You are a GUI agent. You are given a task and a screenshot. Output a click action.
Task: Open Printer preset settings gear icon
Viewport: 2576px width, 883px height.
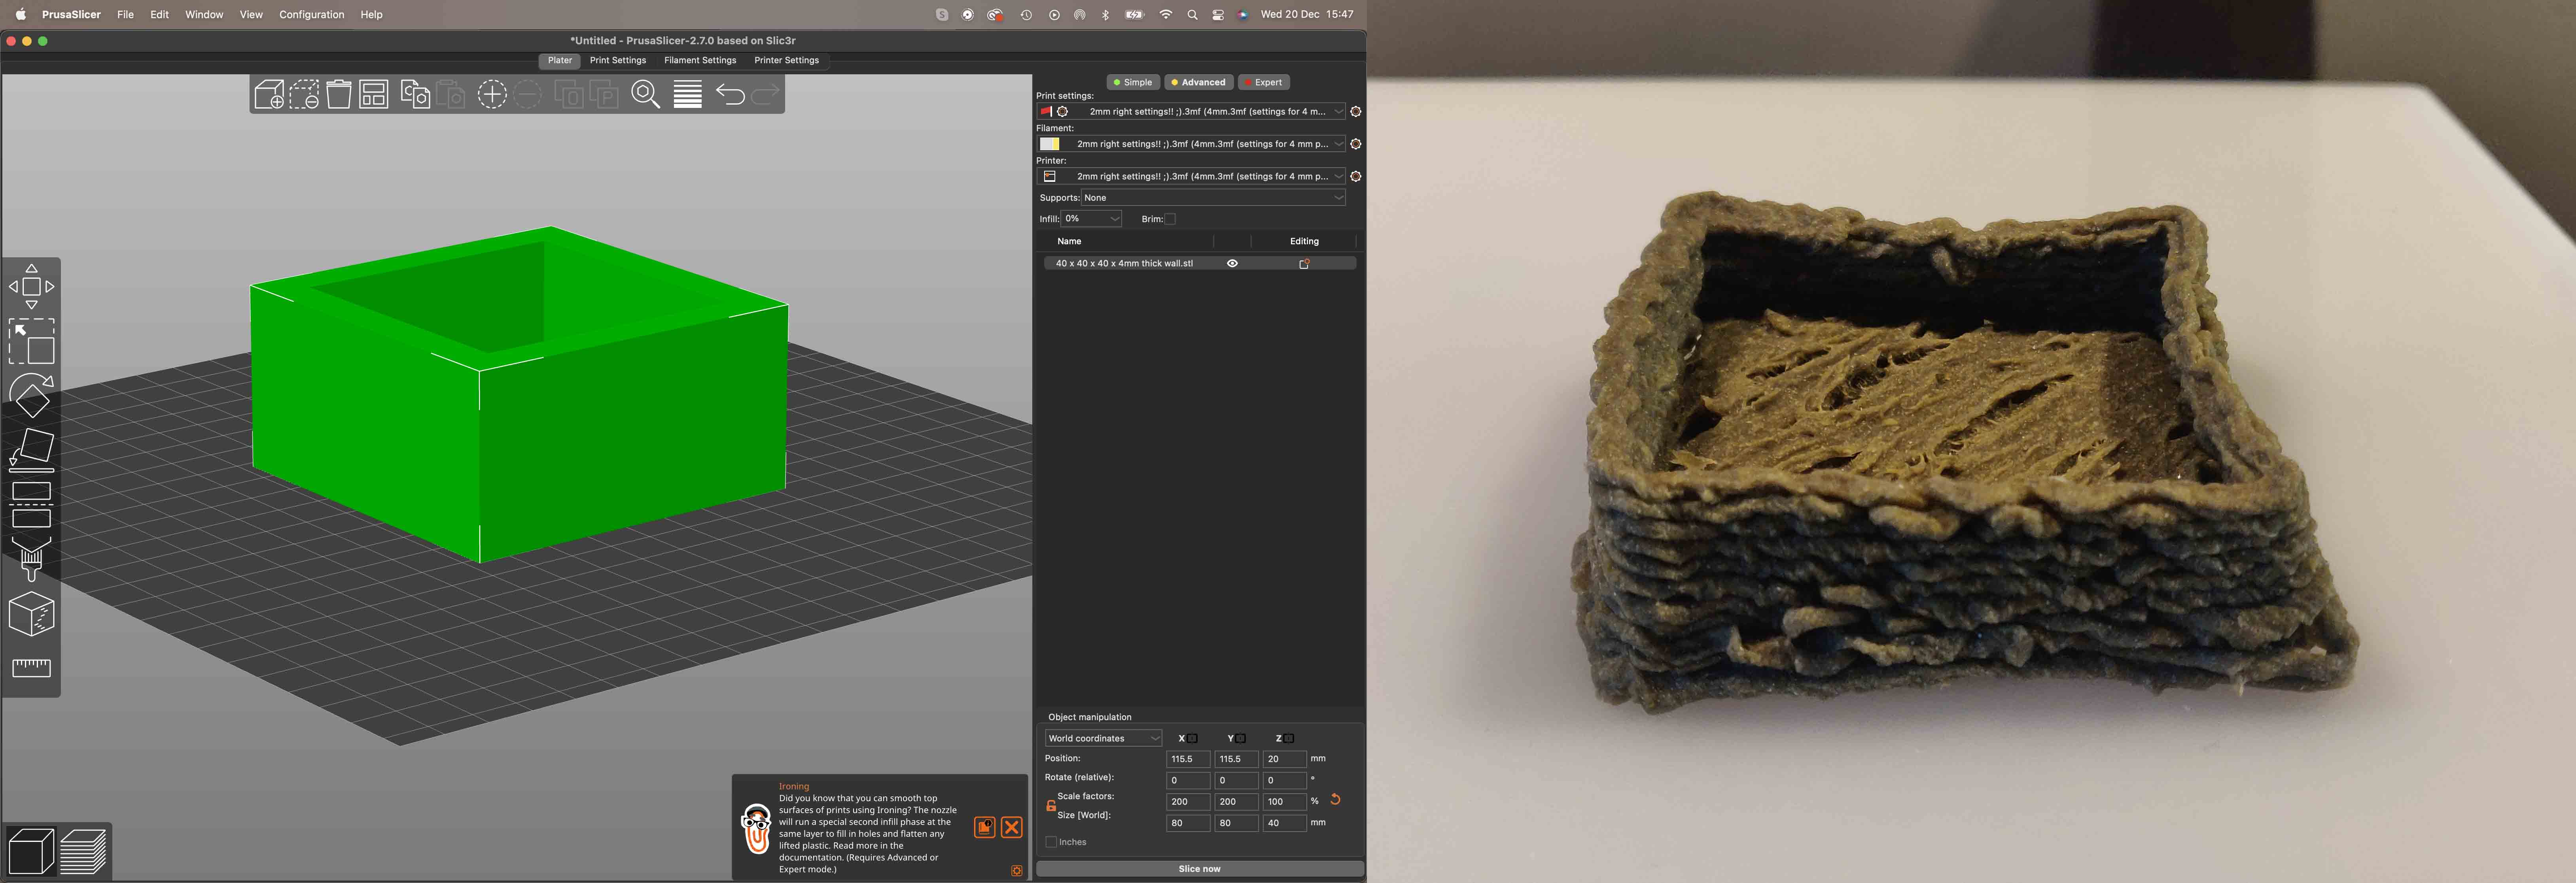(x=1356, y=176)
